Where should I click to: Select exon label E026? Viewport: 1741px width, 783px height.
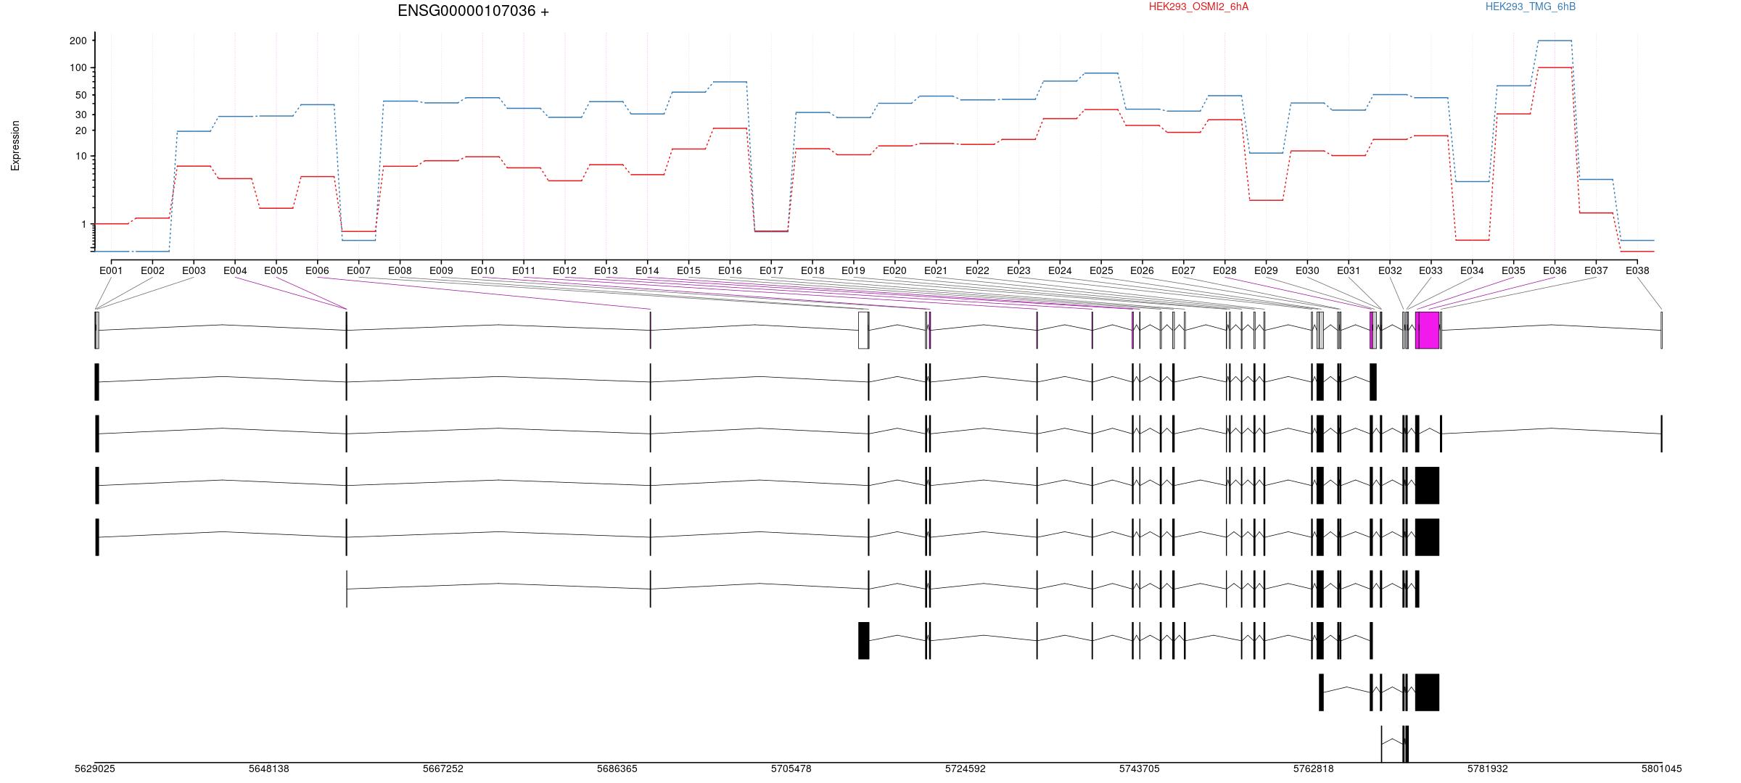tap(1142, 270)
